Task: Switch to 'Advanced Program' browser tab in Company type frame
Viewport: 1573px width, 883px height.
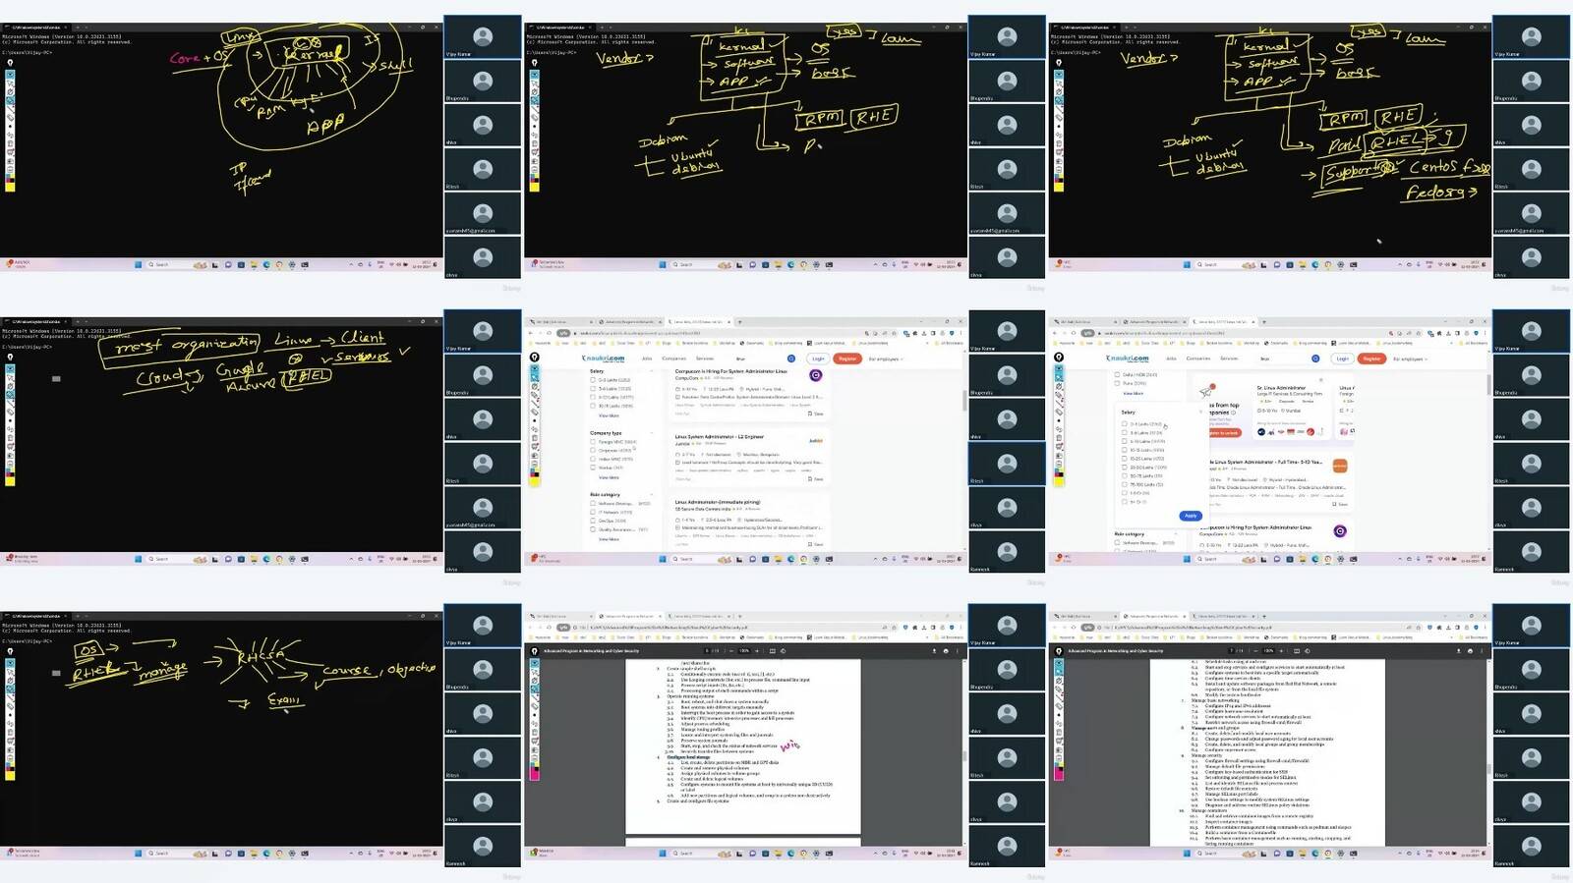Action: (x=630, y=321)
